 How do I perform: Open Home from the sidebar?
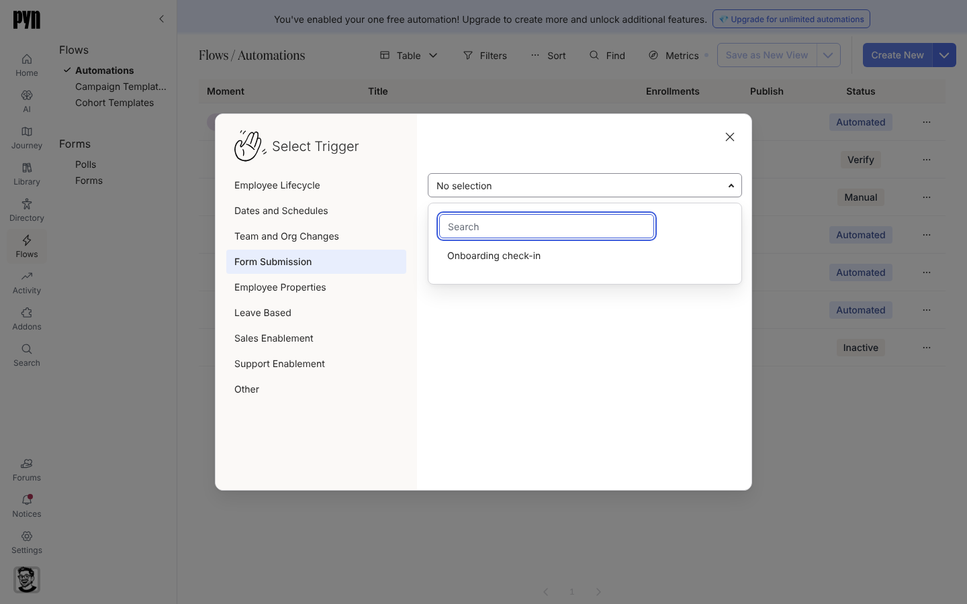(x=27, y=65)
